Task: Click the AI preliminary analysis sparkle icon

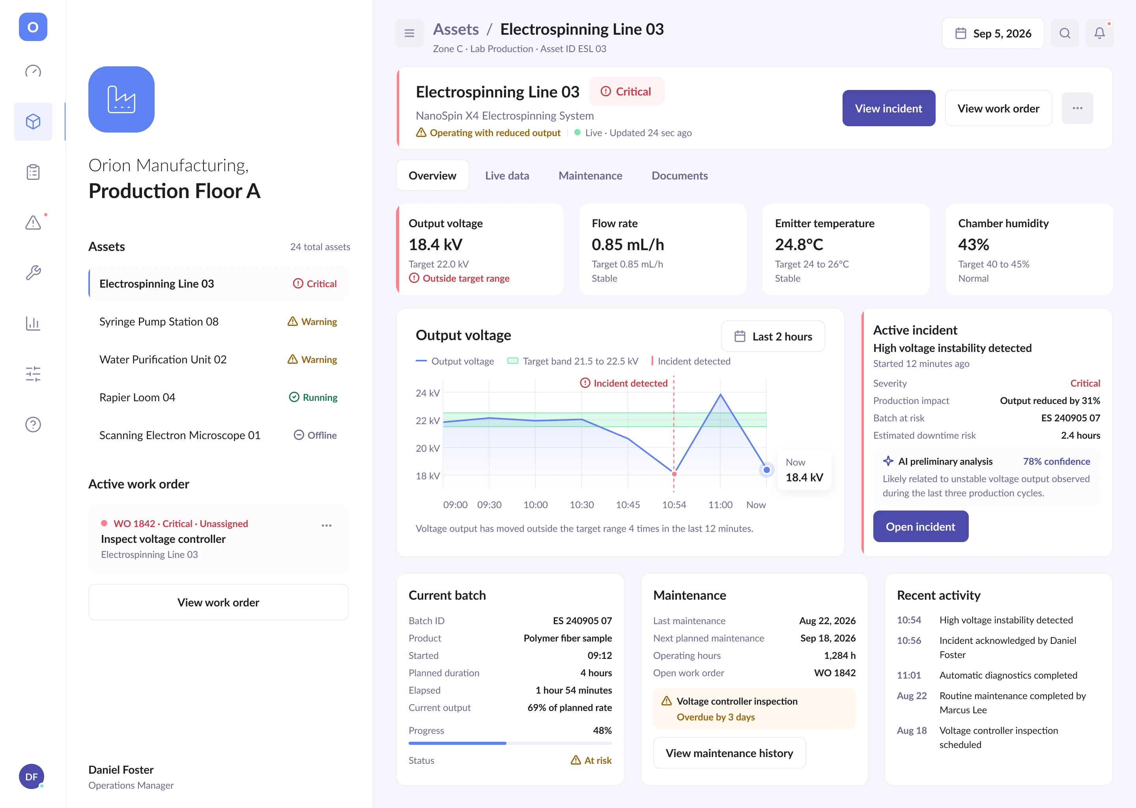Action: pyautogui.click(x=888, y=461)
